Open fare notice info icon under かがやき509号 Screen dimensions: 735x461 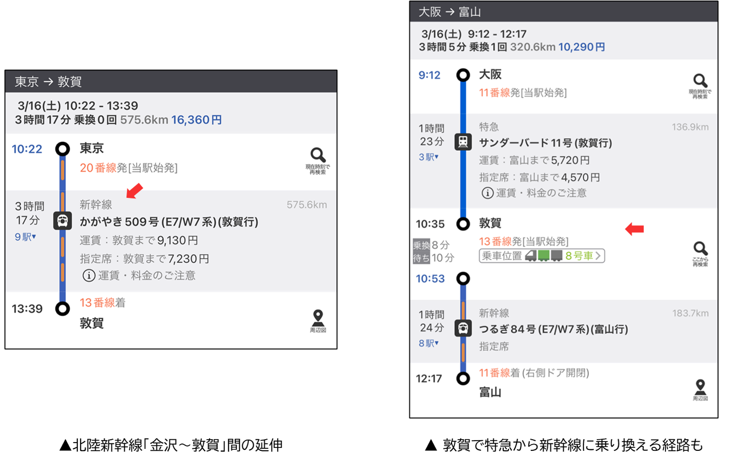pyautogui.click(x=88, y=276)
